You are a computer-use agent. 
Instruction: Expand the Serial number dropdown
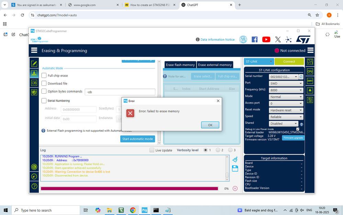[x=284, y=77]
